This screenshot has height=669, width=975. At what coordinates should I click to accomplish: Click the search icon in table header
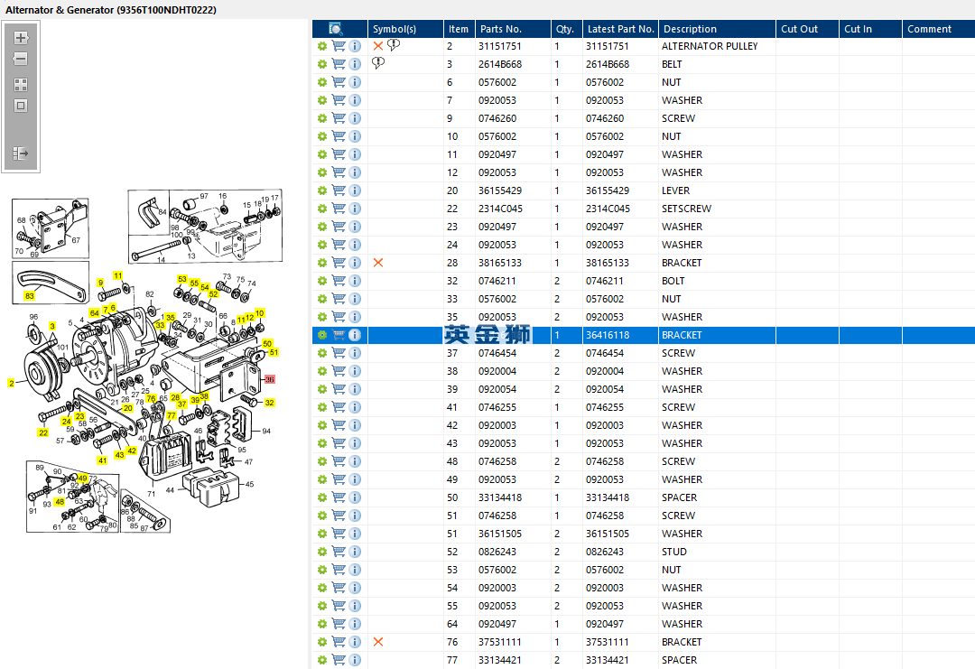335,29
